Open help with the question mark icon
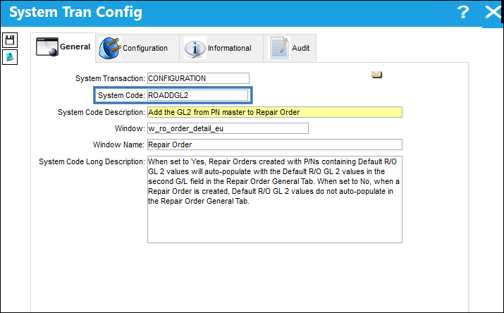The image size is (504, 313). [x=463, y=12]
